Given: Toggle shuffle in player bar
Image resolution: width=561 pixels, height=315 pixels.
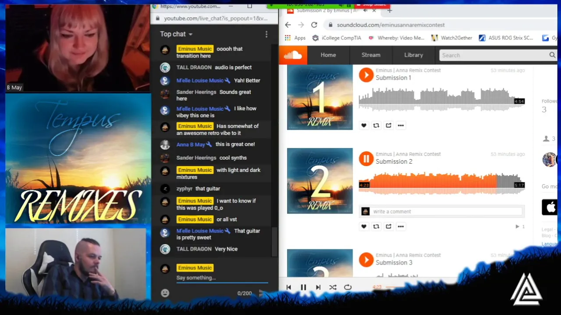Looking at the screenshot, I should tap(333, 287).
